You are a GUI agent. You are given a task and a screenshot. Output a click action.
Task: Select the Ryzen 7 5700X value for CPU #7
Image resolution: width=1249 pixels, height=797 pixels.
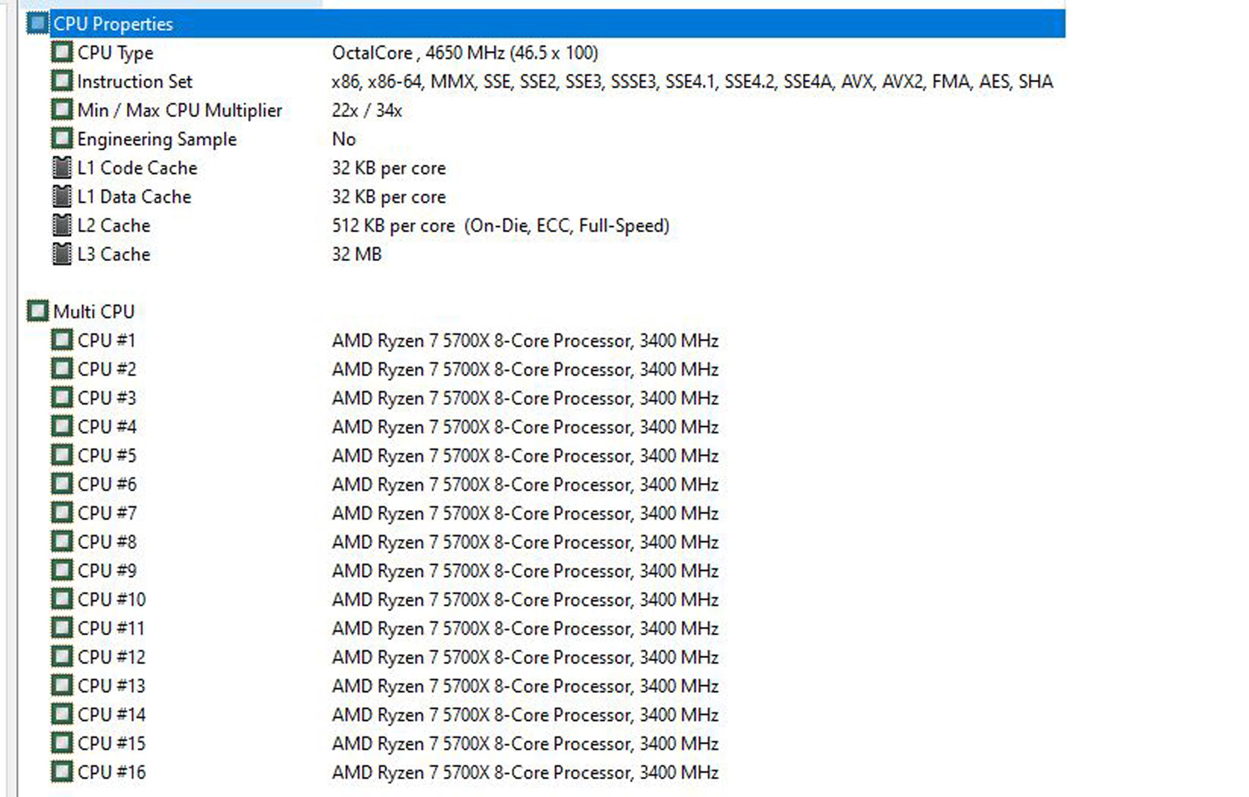click(525, 514)
